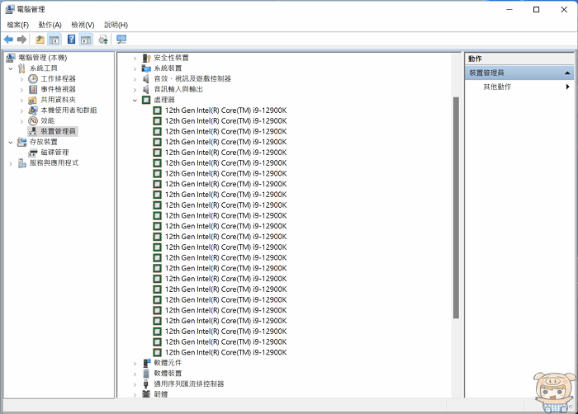Expand the 系統裝置 category chevron
This screenshot has width=578, height=414.
click(x=135, y=68)
